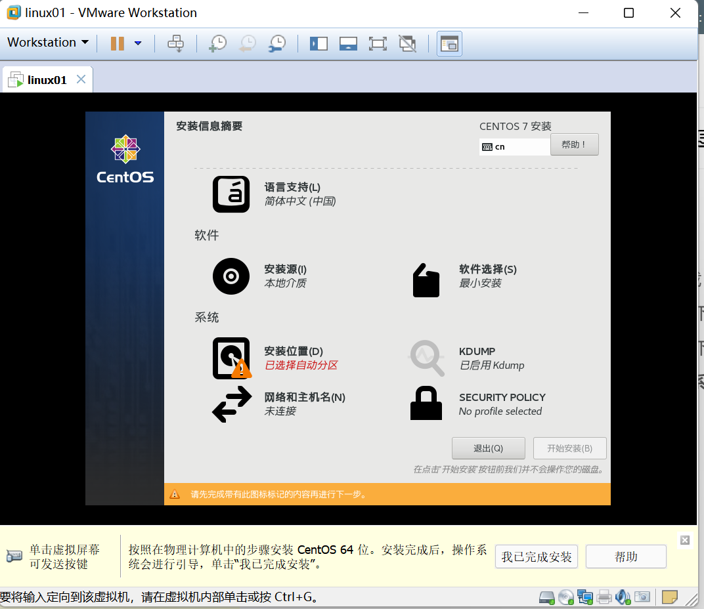The height and width of the screenshot is (609, 704).
Task: Click the 退出(Q) quit button
Action: 489,448
